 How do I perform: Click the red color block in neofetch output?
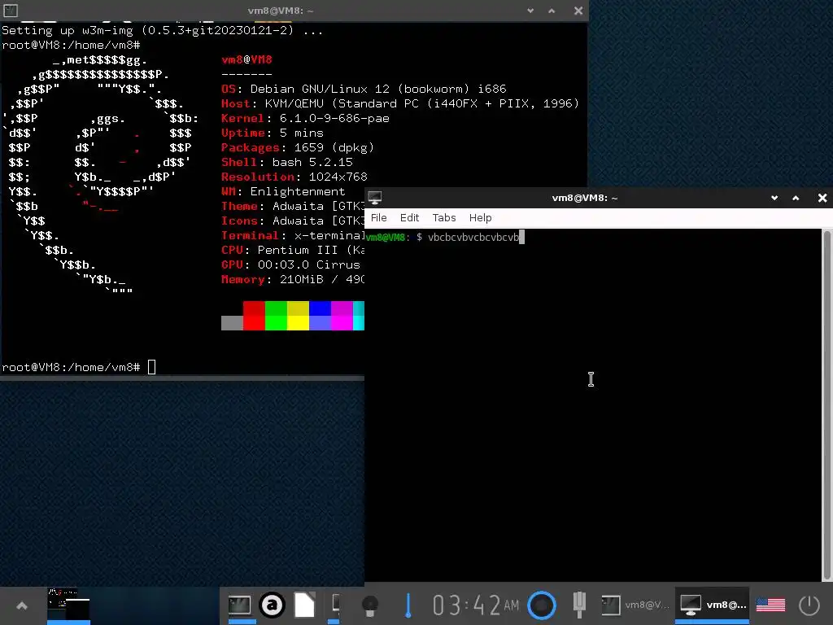point(254,316)
